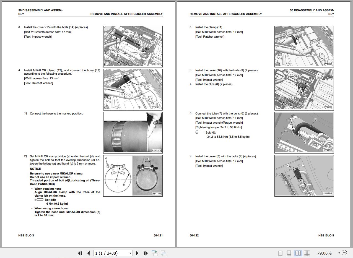The width and height of the screenshot is (353, 258).
Task: Click the NOTICE heading on left page
Action: (35, 169)
